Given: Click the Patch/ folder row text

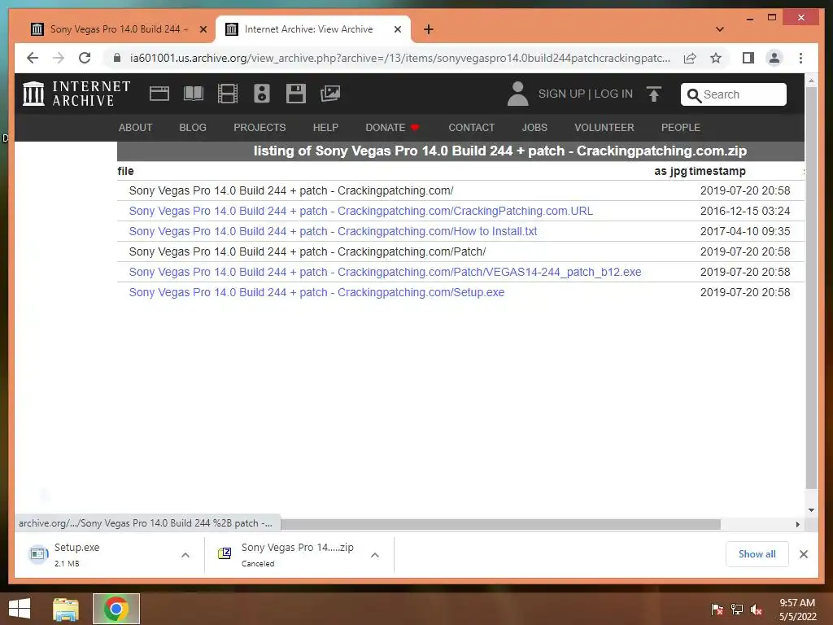Looking at the screenshot, I should tap(307, 251).
